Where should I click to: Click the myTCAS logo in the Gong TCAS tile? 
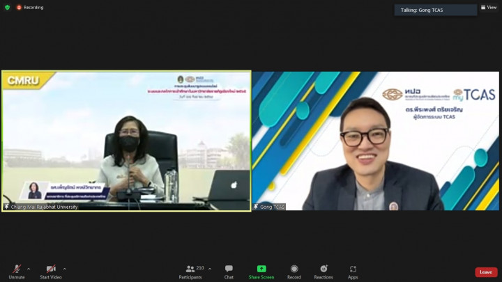(474, 95)
